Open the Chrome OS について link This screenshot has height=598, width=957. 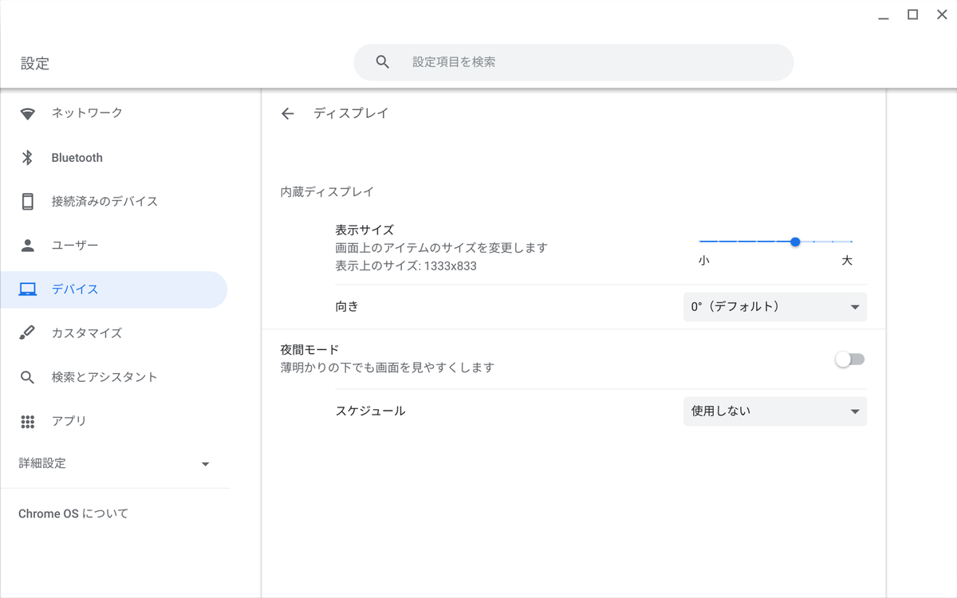tap(73, 513)
